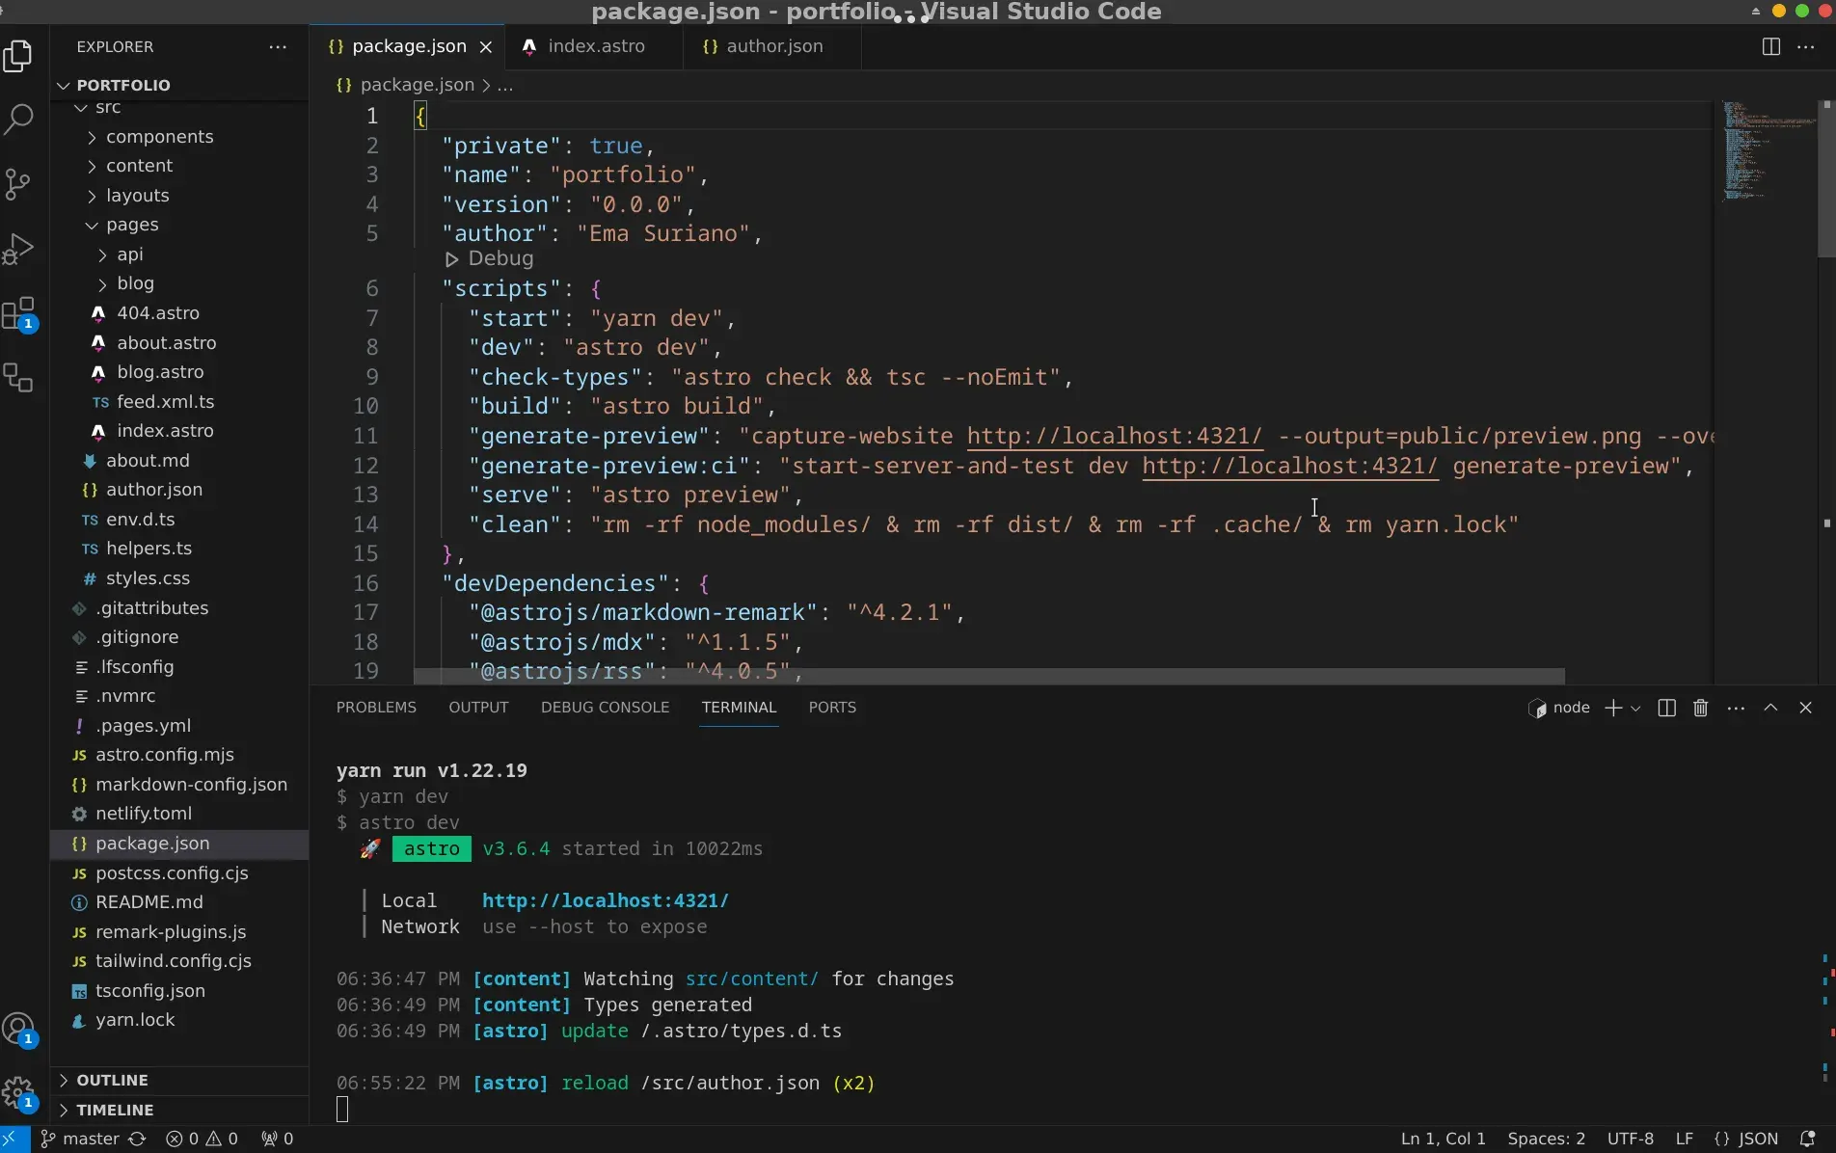The height and width of the screenshot is (1153, 1836).
Task: Change LF end of line sequence
Action: pos(1684,1139)
